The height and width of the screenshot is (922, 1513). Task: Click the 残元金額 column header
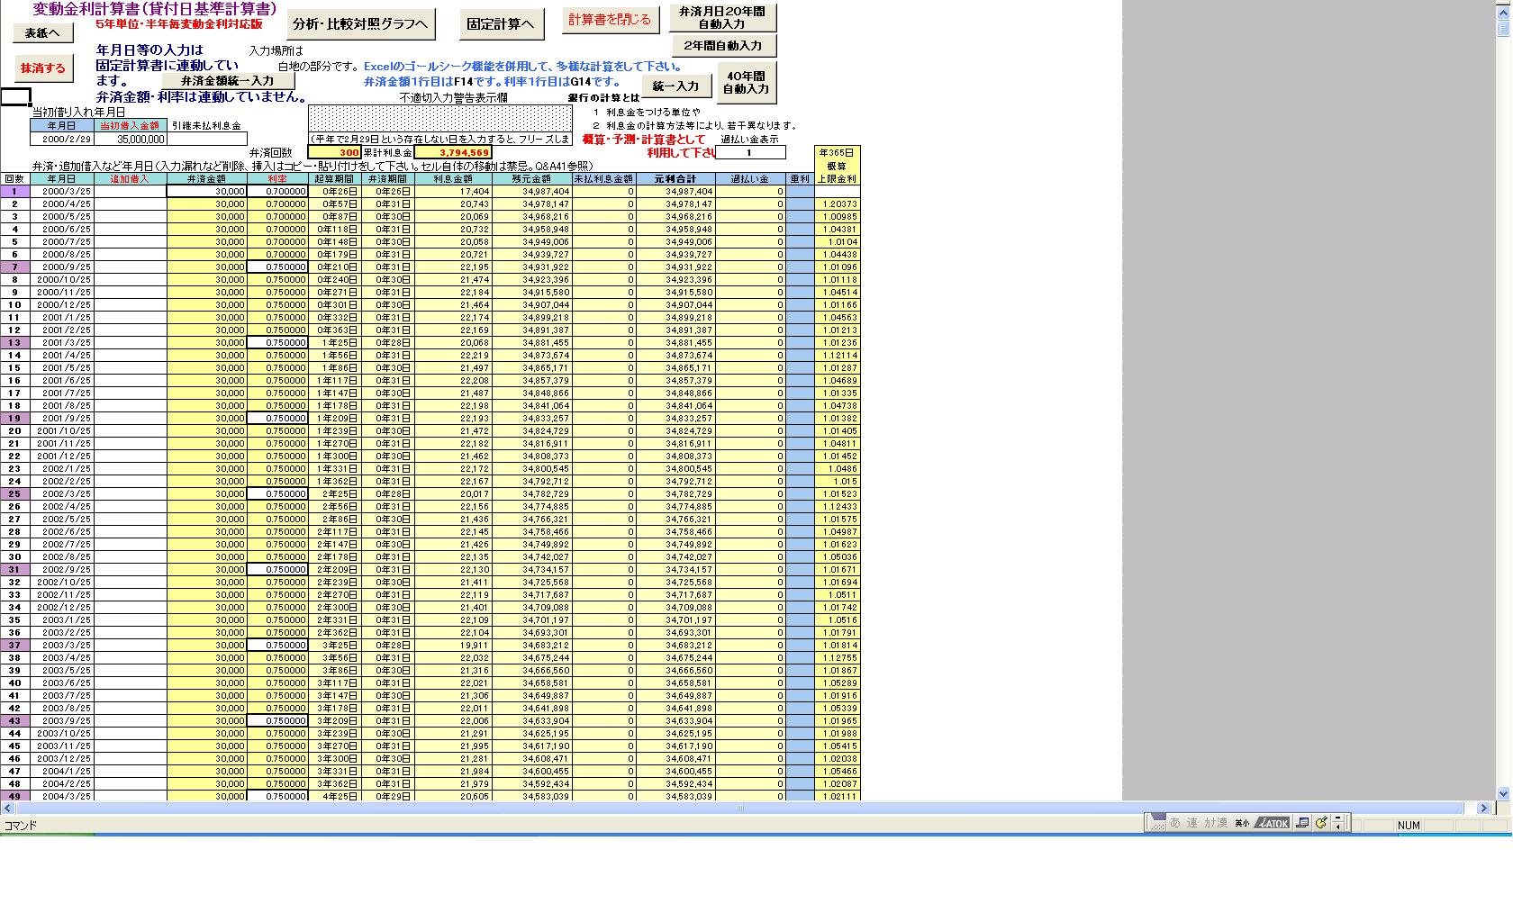pos(531,179)
